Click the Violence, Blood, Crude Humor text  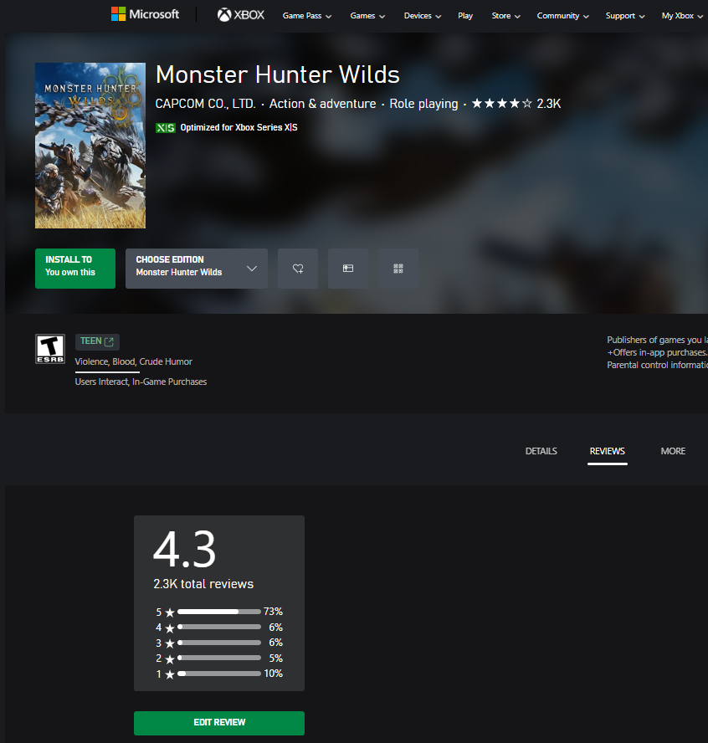[x=134, y=361]
